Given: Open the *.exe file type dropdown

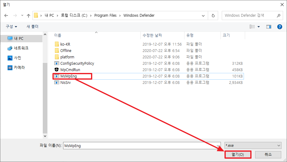Looking at the screenshot, I should (x=253, y=146).
